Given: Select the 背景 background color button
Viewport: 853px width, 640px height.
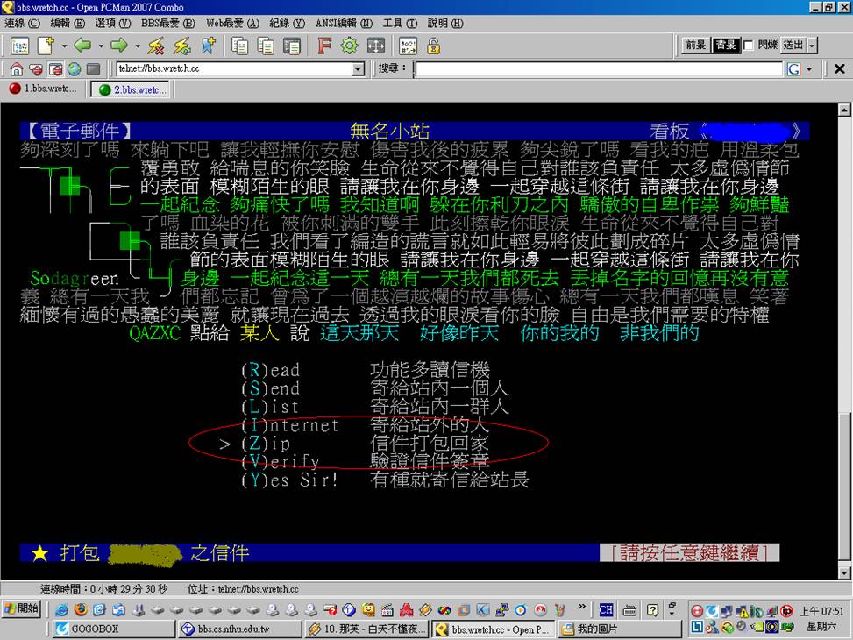Looking at the screenshot, I should point(725,46).
